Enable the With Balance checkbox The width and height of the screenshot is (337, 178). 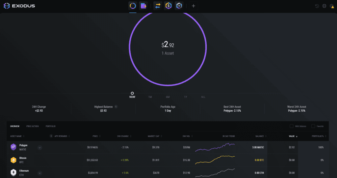(292, 126)
